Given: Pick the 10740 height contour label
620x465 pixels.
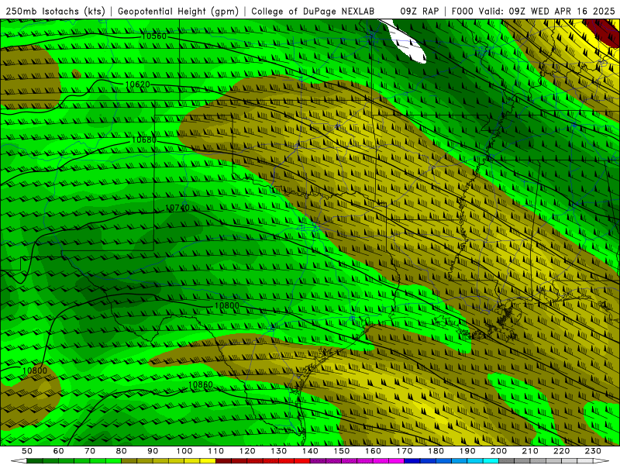Looking at the screenshot, I should (177, 208).
